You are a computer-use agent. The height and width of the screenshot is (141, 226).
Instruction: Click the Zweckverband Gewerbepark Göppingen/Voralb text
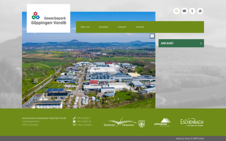pyautogui.click(x=44, y=118)
